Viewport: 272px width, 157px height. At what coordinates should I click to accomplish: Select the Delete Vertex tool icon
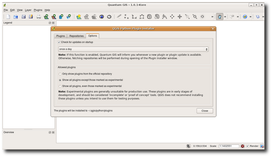195,17
